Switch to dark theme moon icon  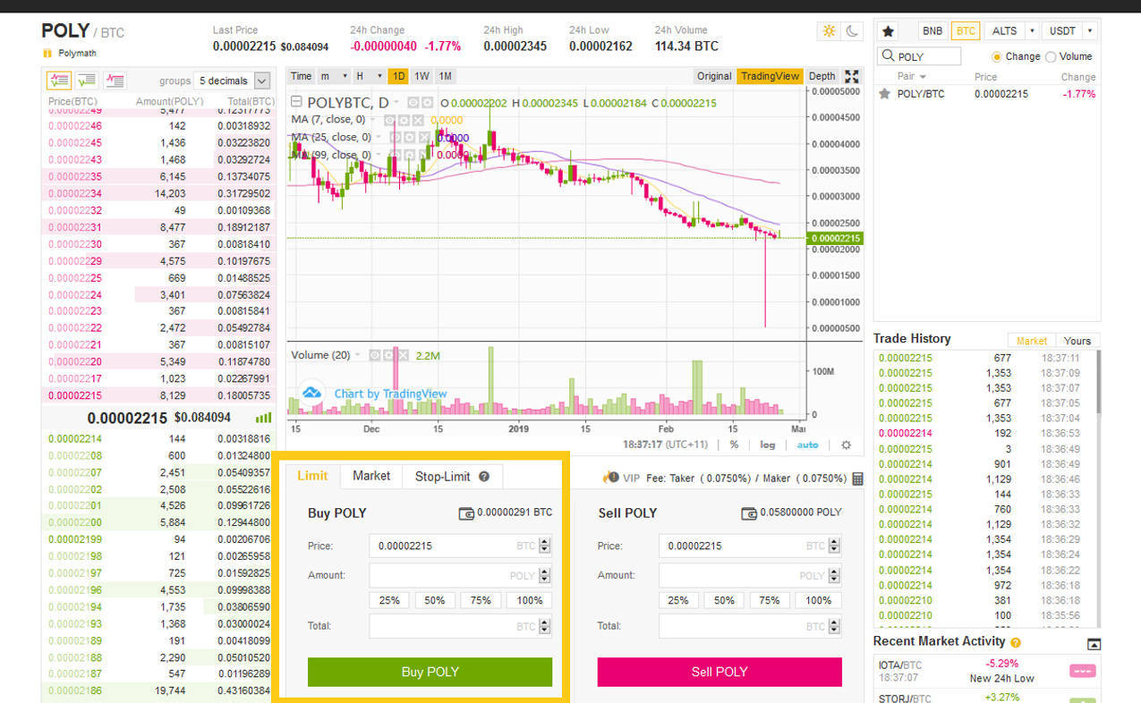pos(851,31)
